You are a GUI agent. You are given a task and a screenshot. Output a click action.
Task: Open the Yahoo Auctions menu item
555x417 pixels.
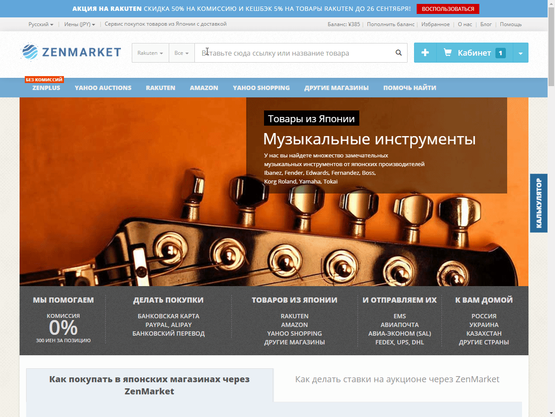point(103,88)
